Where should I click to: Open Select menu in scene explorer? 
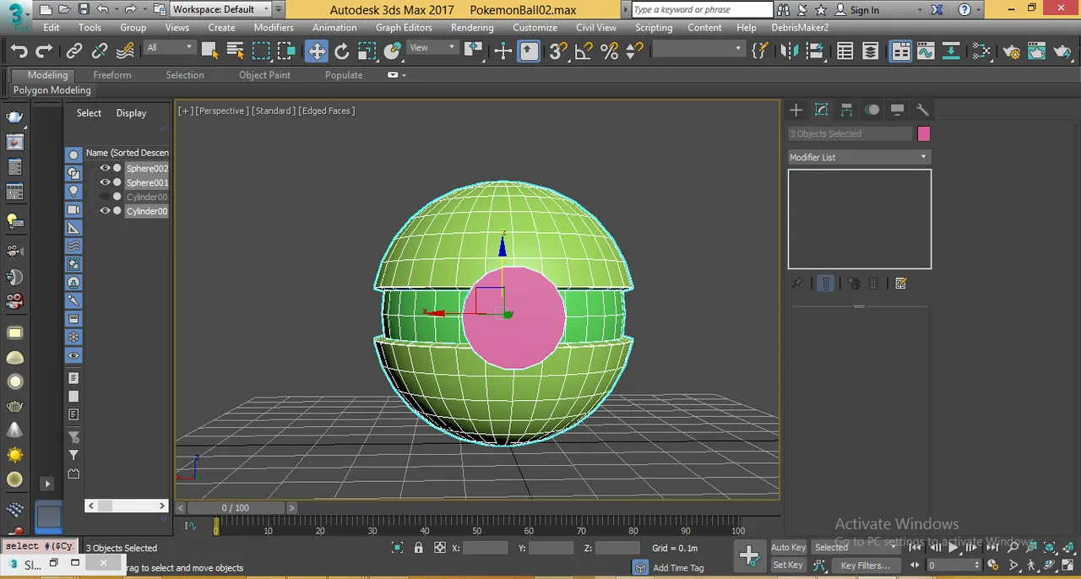point(89,113)
